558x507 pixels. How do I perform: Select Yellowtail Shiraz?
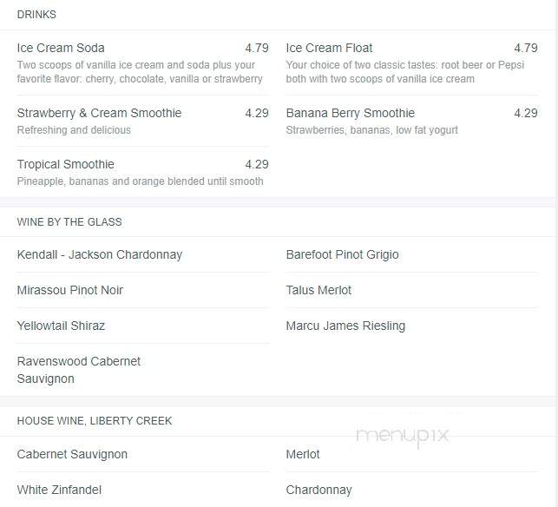point(61,326)
